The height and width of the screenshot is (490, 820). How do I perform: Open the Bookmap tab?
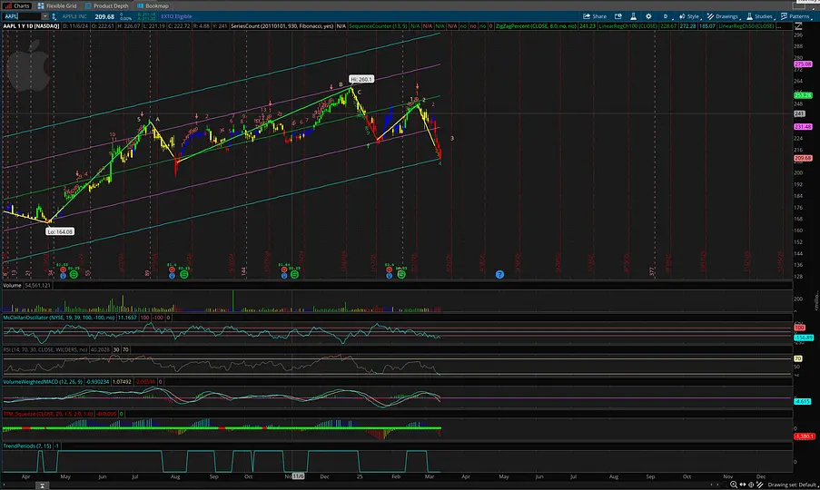tap(155, 5)
